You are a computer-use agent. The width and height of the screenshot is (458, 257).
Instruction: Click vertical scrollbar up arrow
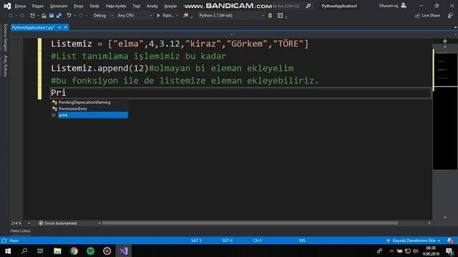click(x=445, y=47)
